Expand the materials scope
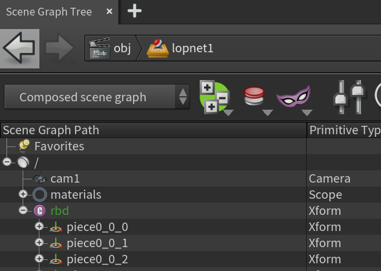 coord(23,194)
